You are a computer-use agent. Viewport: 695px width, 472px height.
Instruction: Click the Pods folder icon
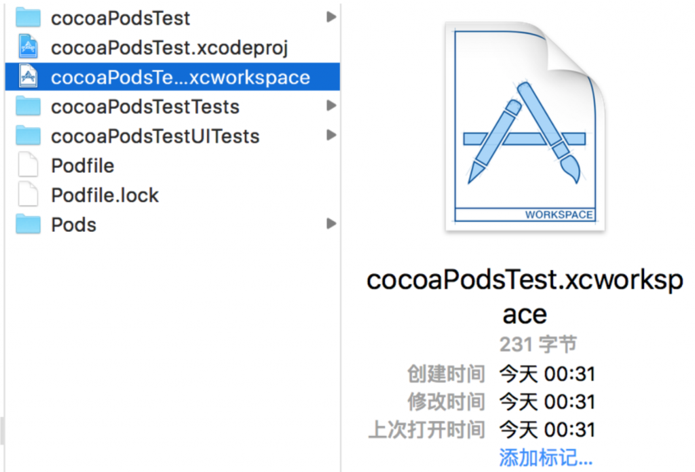pos(29,224)
